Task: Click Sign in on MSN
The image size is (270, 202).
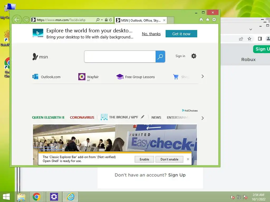Action: click(x=180, y=56)
